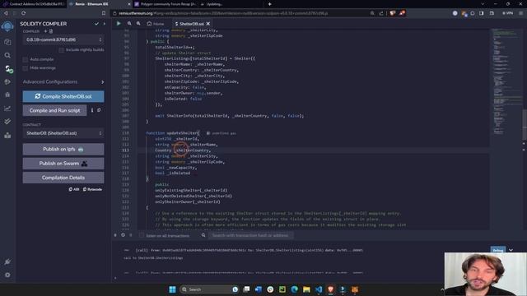Viewport: 527px width, 296px height.
Task: Open the Deploy & Run sidebar icon
Action: (7, 82)
